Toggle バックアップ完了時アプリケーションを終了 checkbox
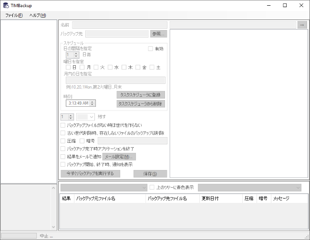The height and width of the screenshot is (240, 310). (63, 149)
